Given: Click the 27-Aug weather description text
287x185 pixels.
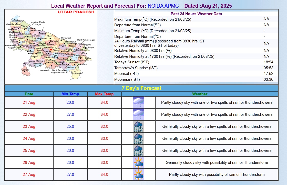Looking at the screenshot, I should [x=217, y=175].
